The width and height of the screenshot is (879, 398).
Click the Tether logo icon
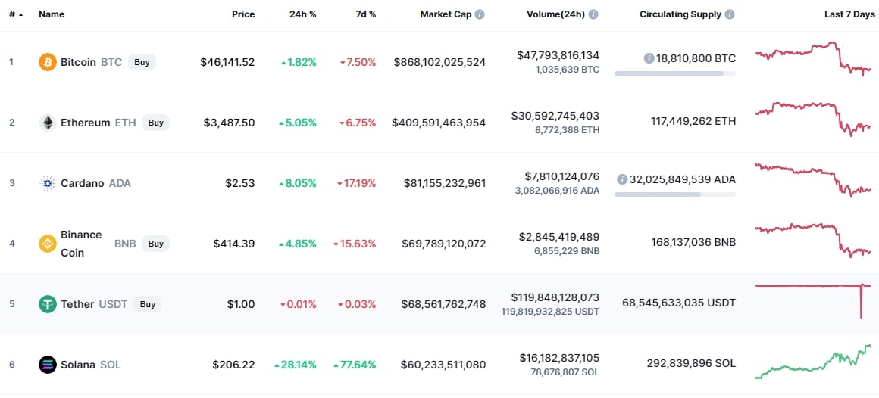pos(48,304)
